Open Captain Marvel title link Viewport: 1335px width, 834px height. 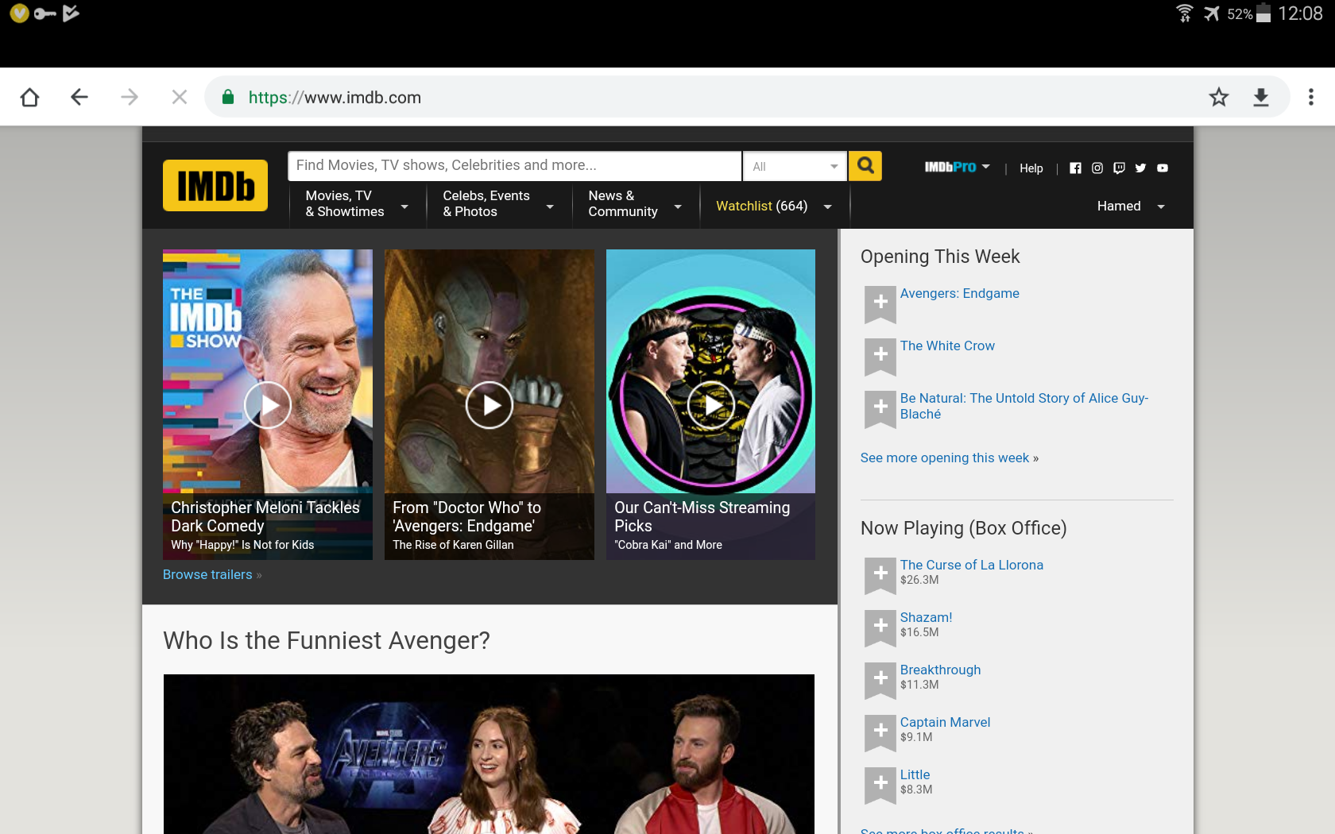click(x=945, y=722)
